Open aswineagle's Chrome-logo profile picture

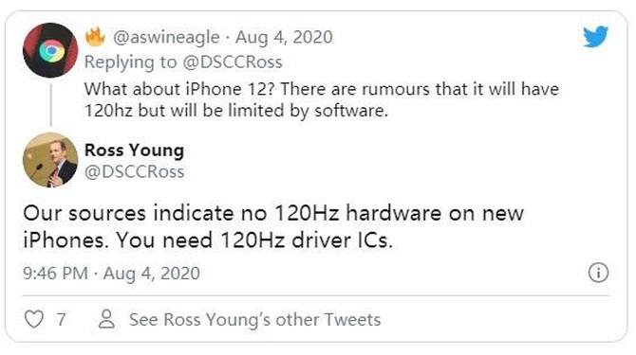click(x=50, y=50)
